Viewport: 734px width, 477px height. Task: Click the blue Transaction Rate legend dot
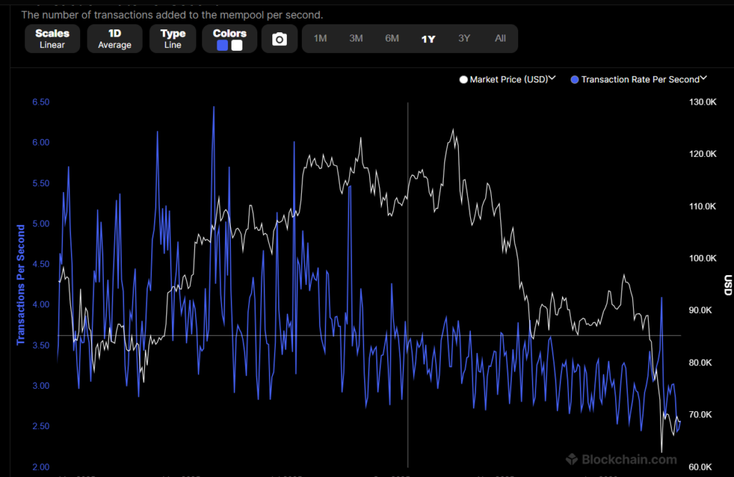tap(575, 79)
